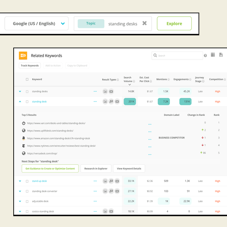Check the standing desks keyword checkbox
Image resolution: width=227 pixels, height=227 pixels.
[x=27, y=91]
